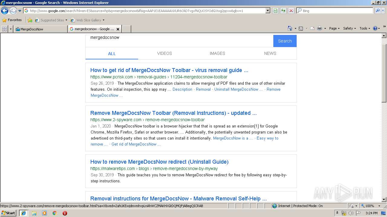Image resolution: width=387 pixels, height=217 pixels.
Task: Stop loading with the red X icon
Action: tap(291, 11)
